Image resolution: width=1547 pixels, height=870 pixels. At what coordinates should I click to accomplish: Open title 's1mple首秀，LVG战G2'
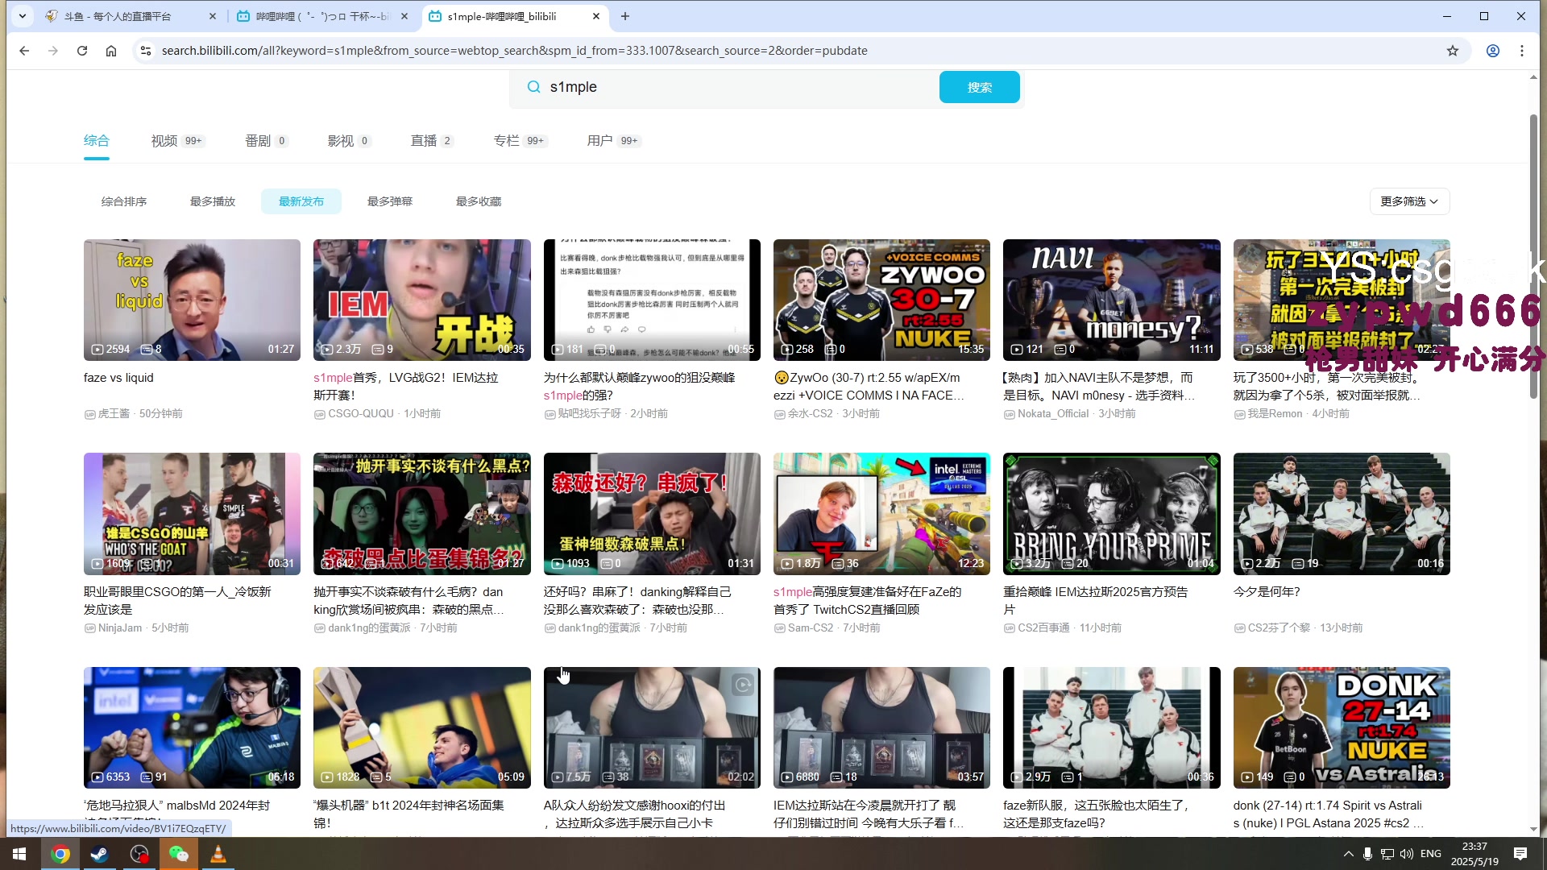pos(406,387)
